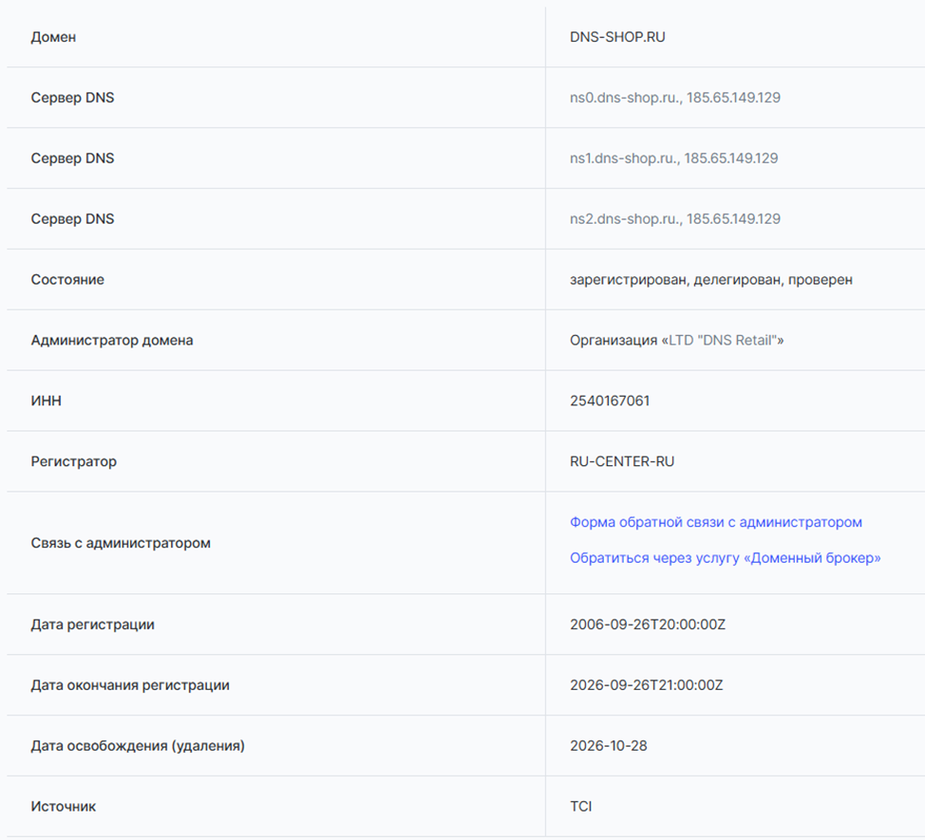The image size is (925, 840).
Task: Click the 'Связь с администратором' label
Action: point(121,543)
